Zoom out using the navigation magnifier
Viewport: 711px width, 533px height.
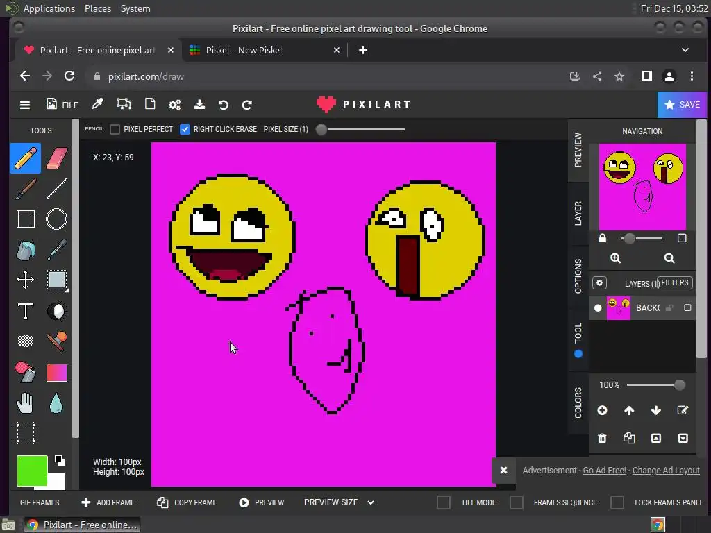point(669,258)
